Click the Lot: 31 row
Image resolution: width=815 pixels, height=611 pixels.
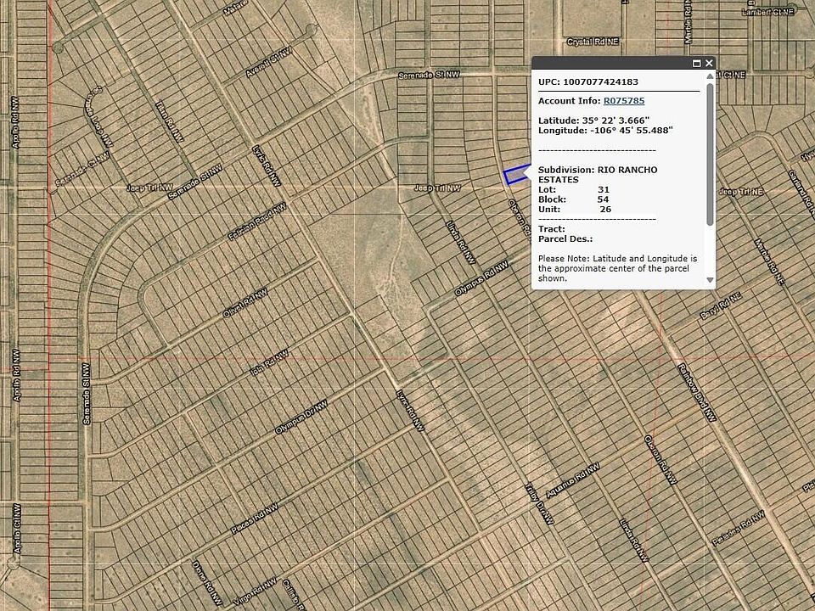[573, 189]
